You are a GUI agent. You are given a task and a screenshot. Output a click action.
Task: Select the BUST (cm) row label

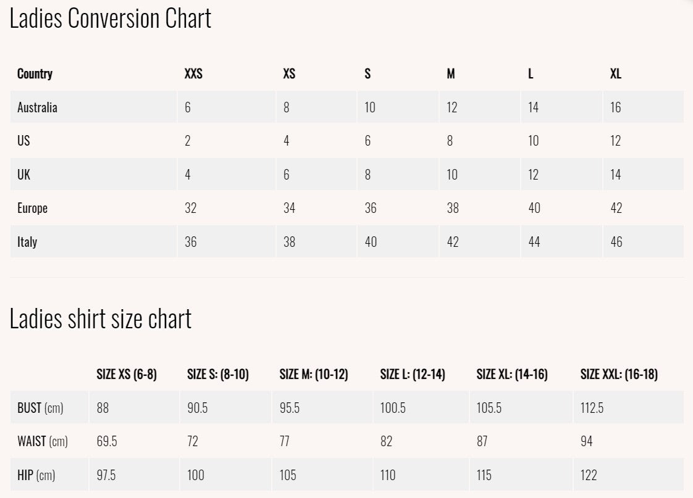tap(40, 408)
